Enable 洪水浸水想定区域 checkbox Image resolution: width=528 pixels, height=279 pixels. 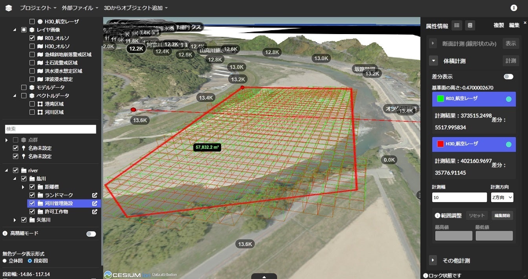[32, 71]
